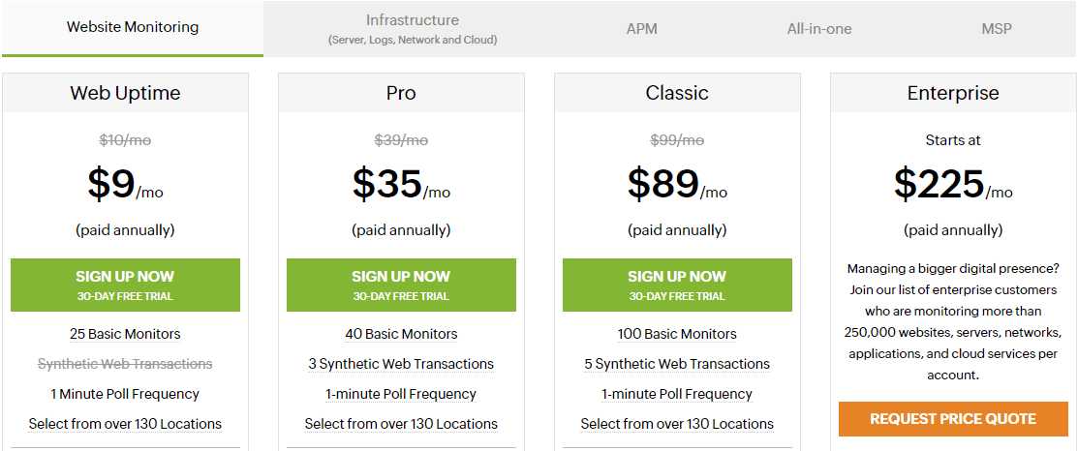Image resolution: width=1078 pixels, height=451 pixels.
Task: Sign up for the Classic plan
Action: pos(677,285)
